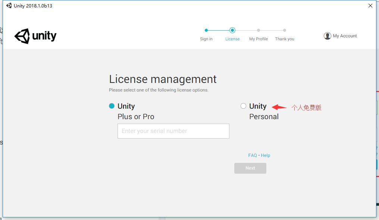Image resolution: width=379 pixels, height=220 pixels.
Task: Select the Unity Plus or Pro radio button
Action: pos(112,106)
